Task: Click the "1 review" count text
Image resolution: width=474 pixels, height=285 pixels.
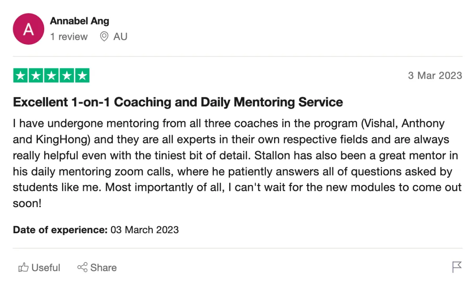Action: pyautogui.click(x=69, y=37)
